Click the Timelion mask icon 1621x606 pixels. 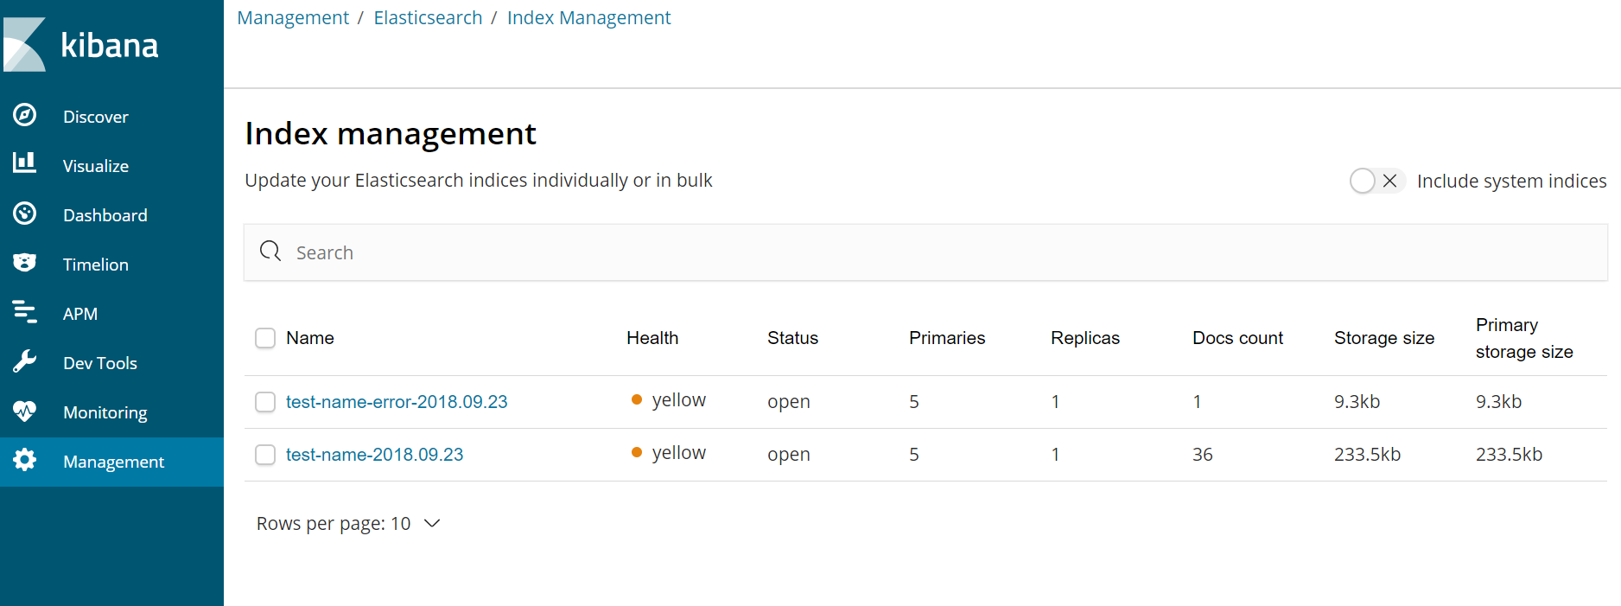25,263
